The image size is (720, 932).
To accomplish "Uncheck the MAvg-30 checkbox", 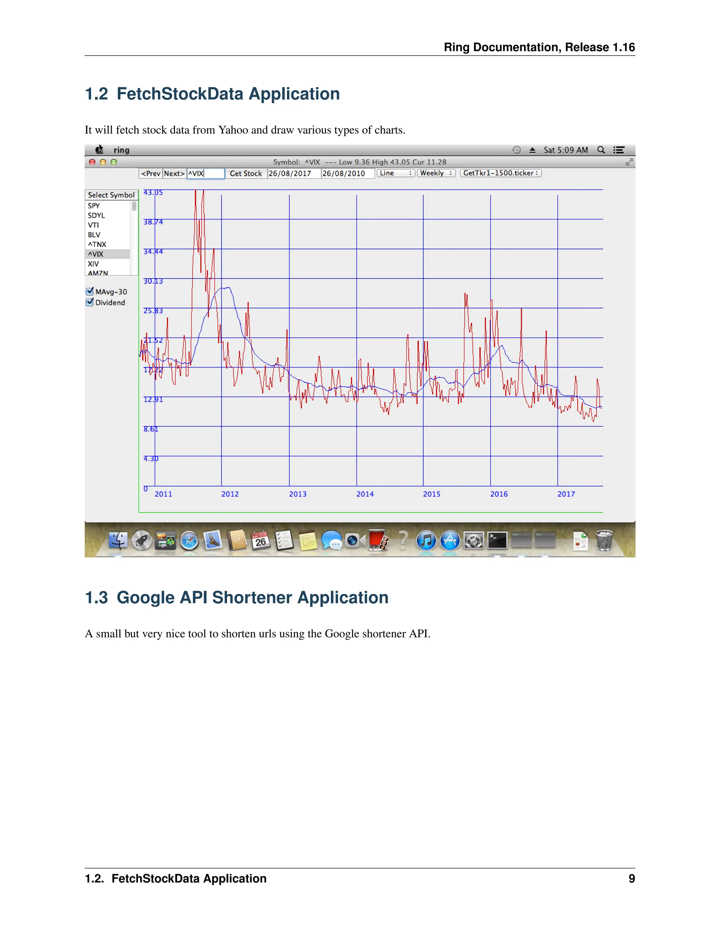I will click(90, 292).
